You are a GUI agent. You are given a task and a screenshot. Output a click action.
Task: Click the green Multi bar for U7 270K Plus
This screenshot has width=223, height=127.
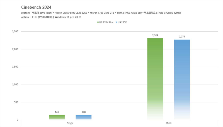[x=155, y=78]
